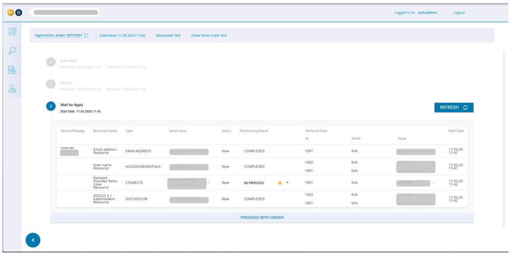The image size is (511, 256).
Task: Click the Logout link
Action: coord(459,13)
